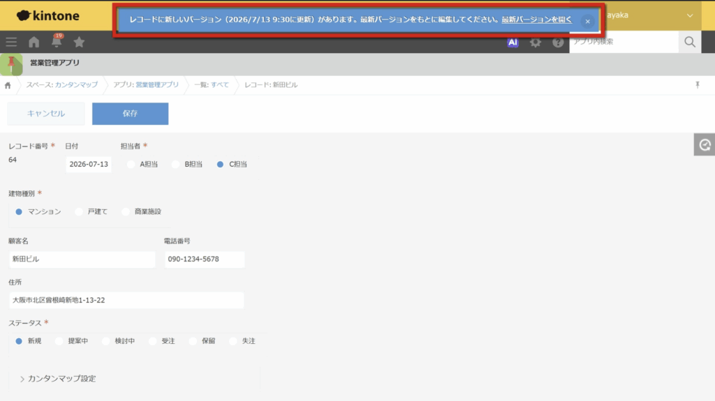Open settings gear icon
This screenshot has height=401, width=715.
[536, 43]
